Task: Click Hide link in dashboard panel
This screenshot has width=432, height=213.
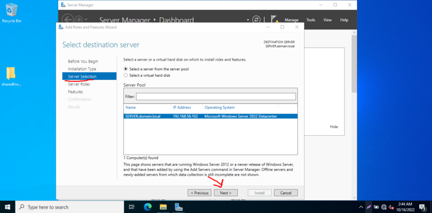Action: pos(334,127)
